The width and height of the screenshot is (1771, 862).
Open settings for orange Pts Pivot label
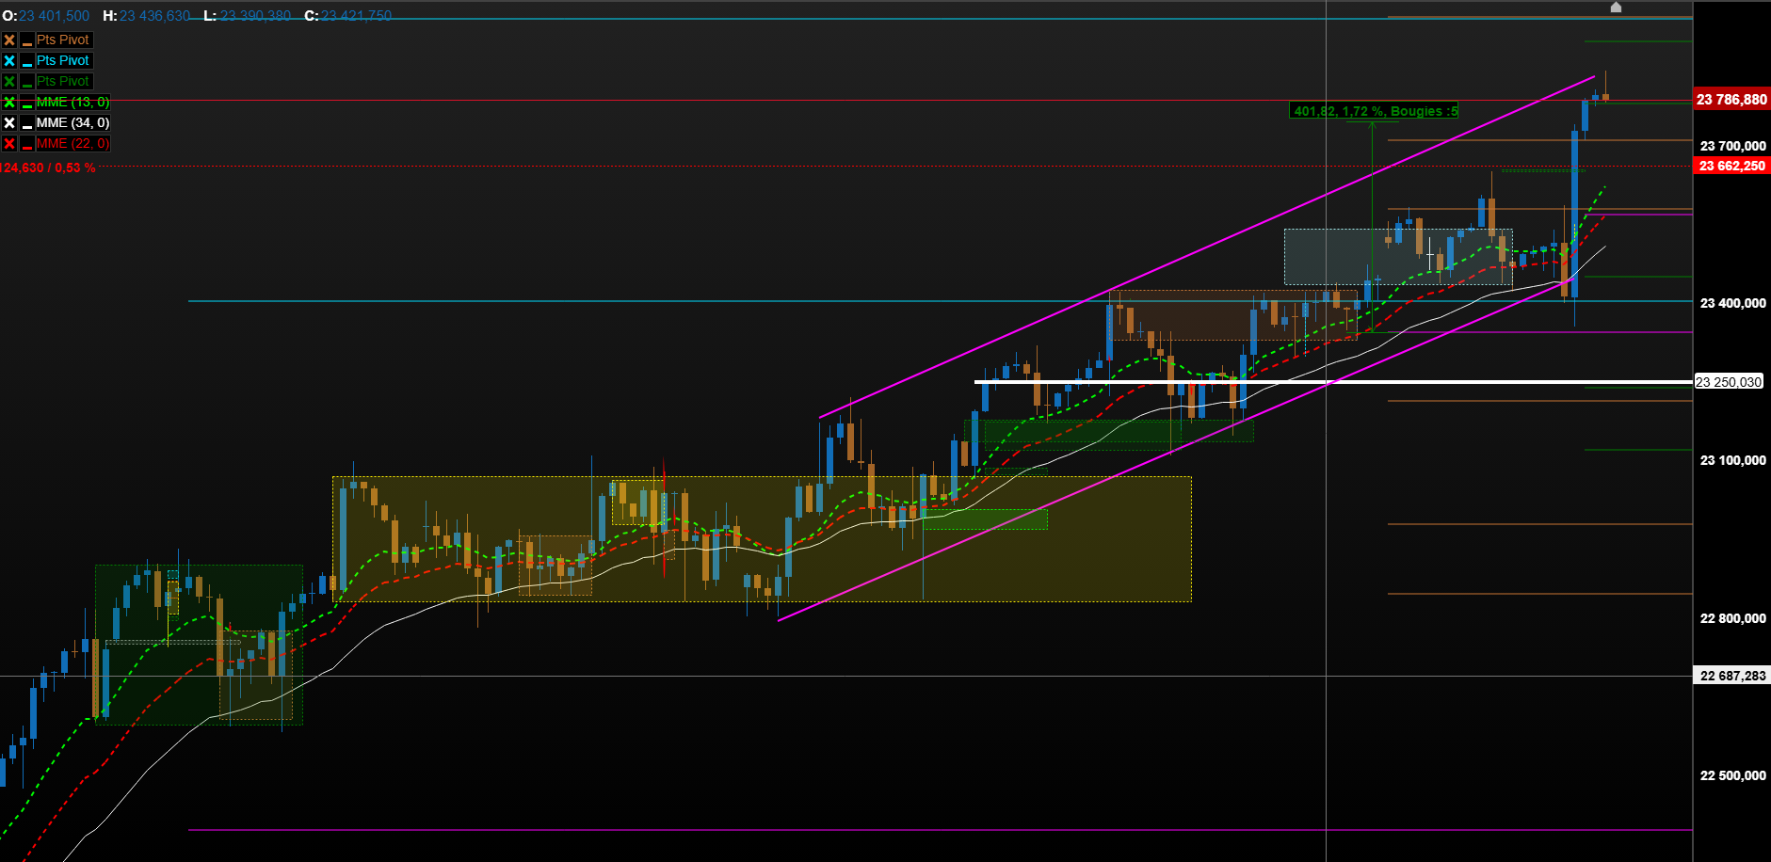pyautogui.click(x=63, y=40)
